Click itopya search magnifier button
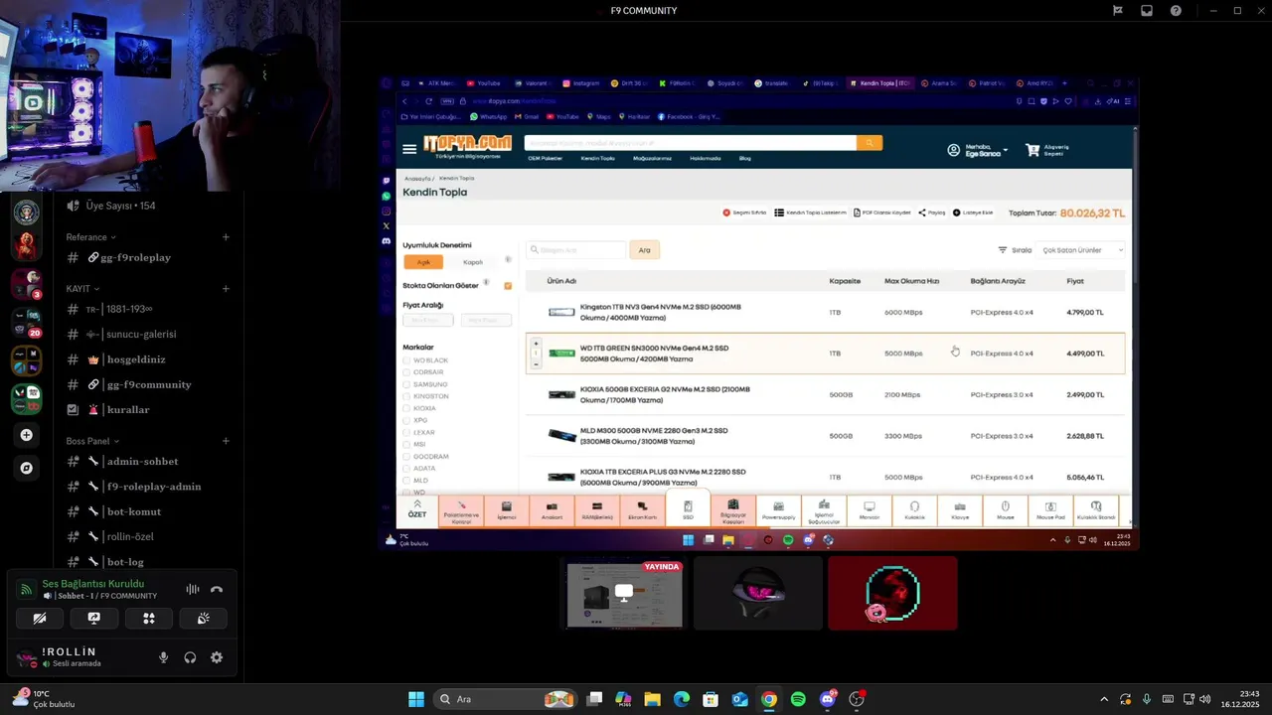The width and height of the screenshot is (1272, 715). (870, 143)
